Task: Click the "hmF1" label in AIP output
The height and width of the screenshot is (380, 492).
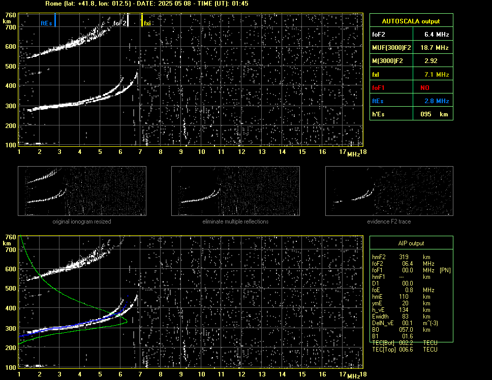Action: 379,277
